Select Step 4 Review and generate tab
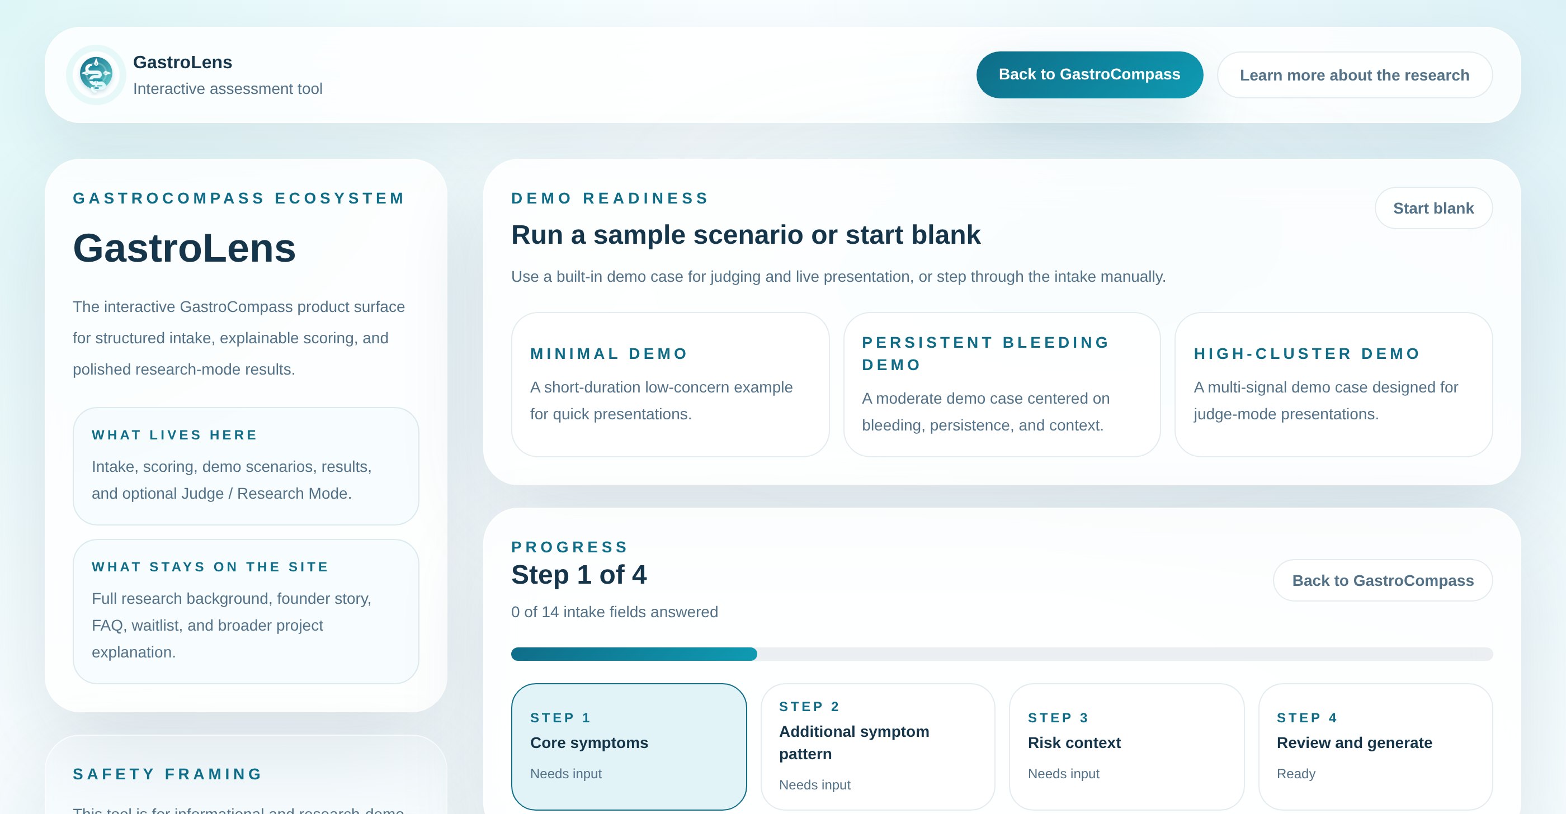 [x=1375, y=746]
